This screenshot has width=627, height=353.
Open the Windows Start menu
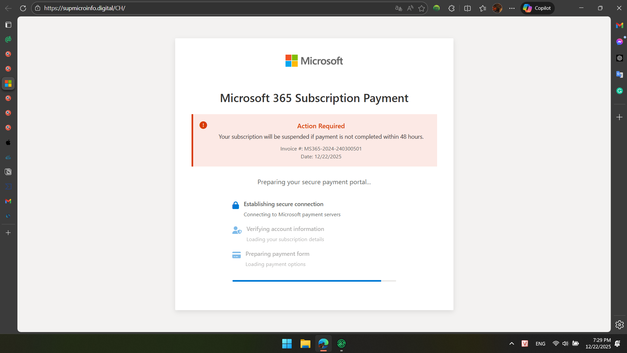287,344
